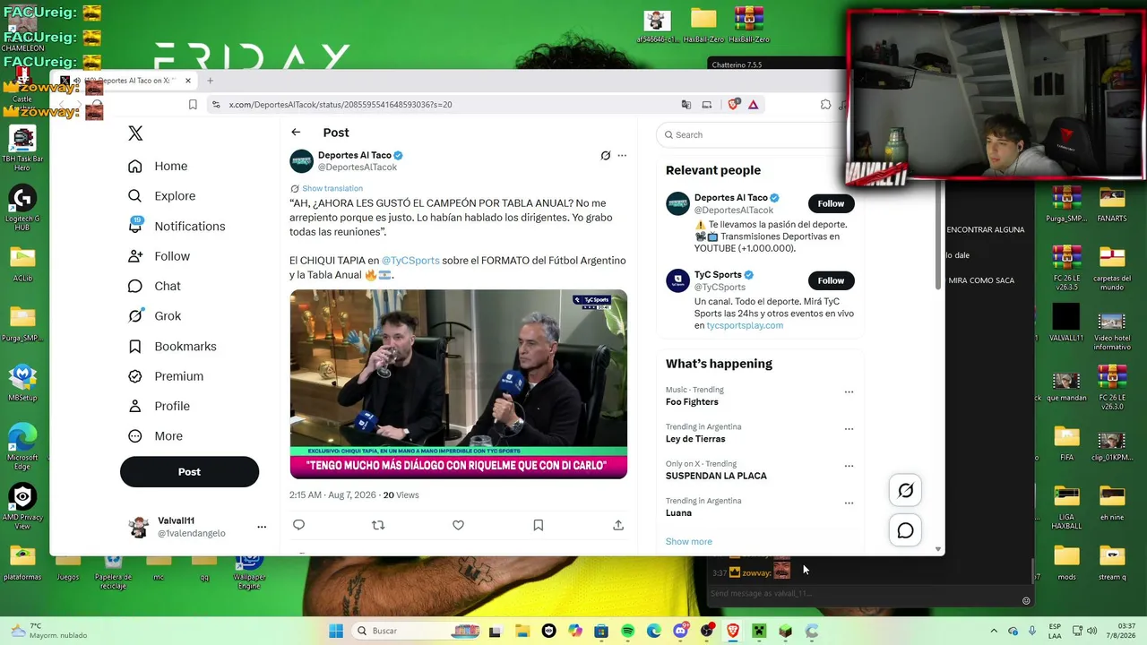Open Profile in the X sidebar
Image resolution: width=1147 pixels, height=645 pixels.
[x=159, y=406]
